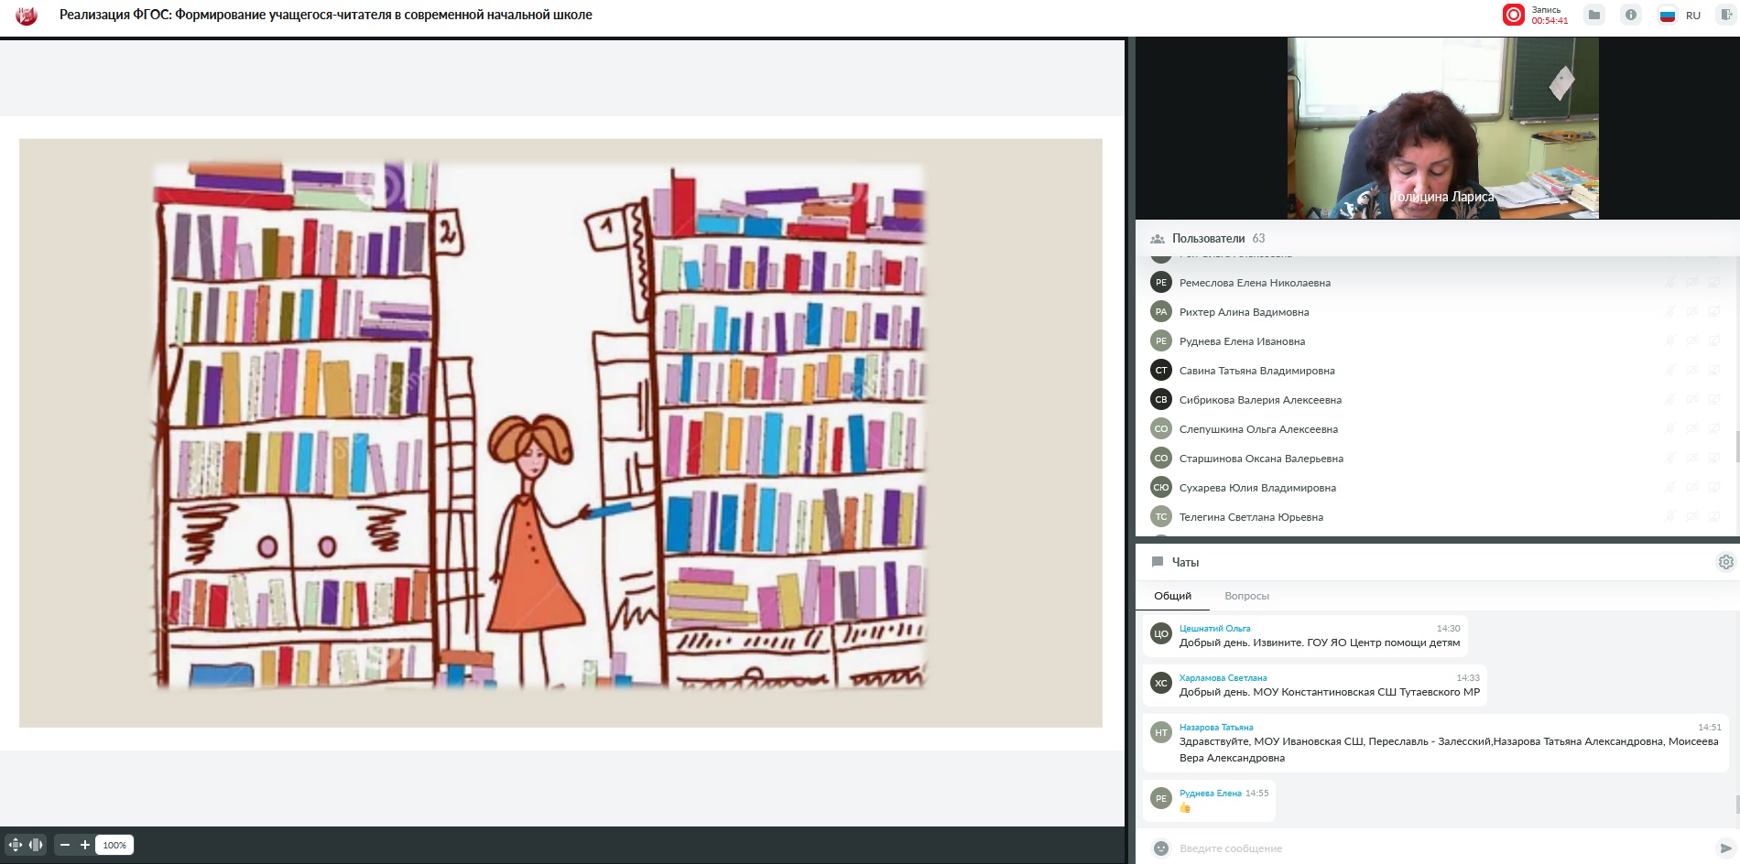Open chat settings gear icon
Screen dimensions: 1740x864
[x=1725, y=562]
